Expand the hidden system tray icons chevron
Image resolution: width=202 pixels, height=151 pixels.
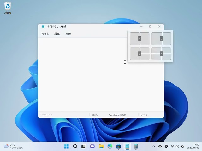pos(154,146)
